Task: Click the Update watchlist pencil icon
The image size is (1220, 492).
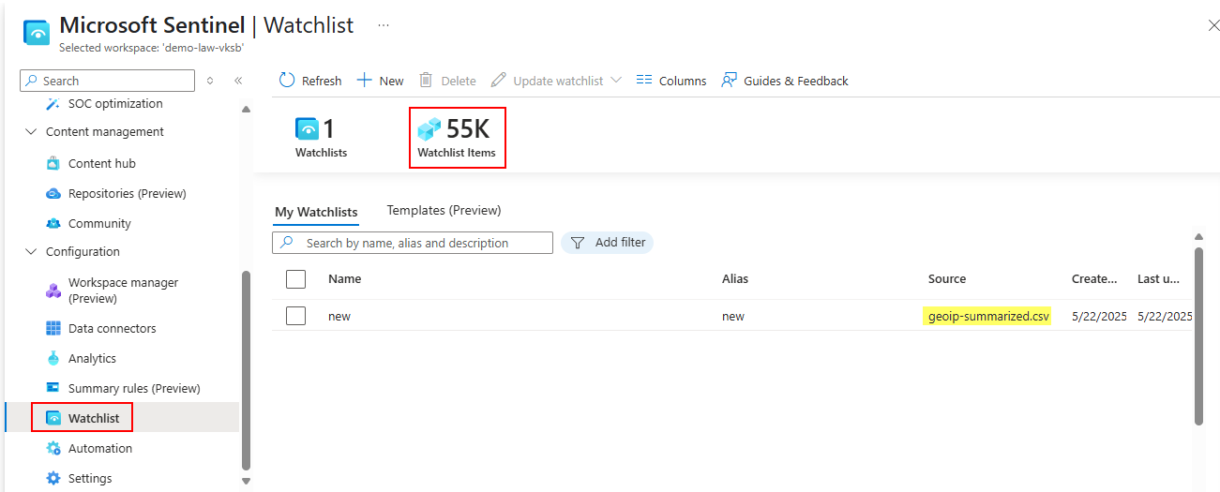Action: click(x=499, y=81)
